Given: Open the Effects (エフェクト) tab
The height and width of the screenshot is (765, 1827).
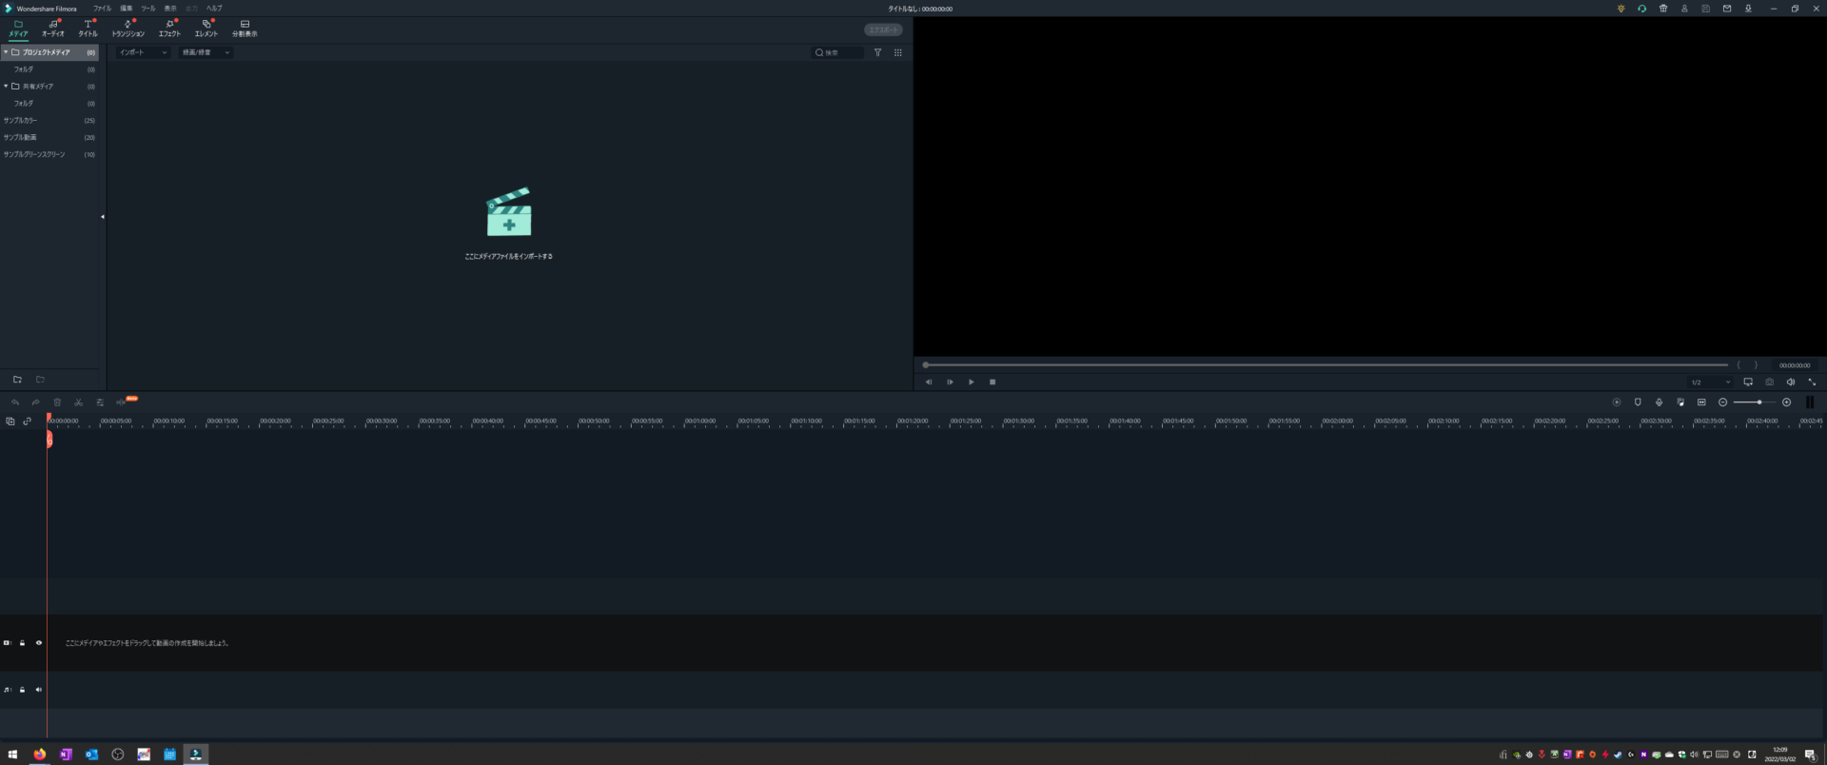Looking at the screenshot, I should [169, 29].
